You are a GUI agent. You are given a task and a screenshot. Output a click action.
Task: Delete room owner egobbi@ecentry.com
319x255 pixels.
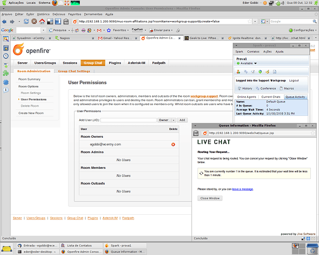point(173,144)
